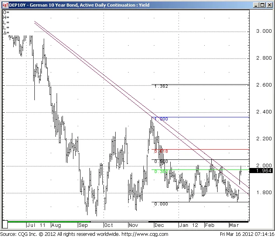Click the 3.000 yield axis label

click(x=261, y=31)
